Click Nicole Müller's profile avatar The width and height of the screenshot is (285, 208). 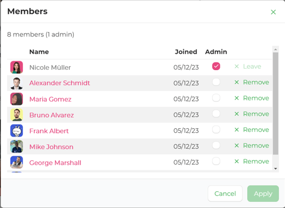[x=17, y=67]
